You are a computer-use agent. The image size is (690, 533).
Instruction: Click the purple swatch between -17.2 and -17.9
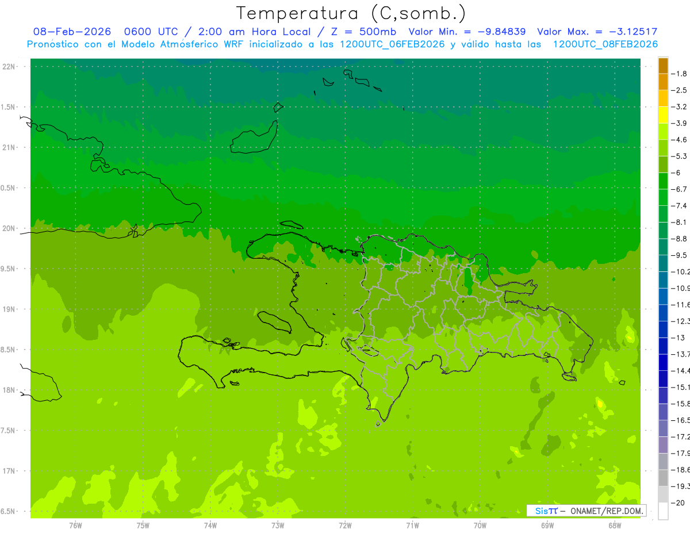pos(663,444)
